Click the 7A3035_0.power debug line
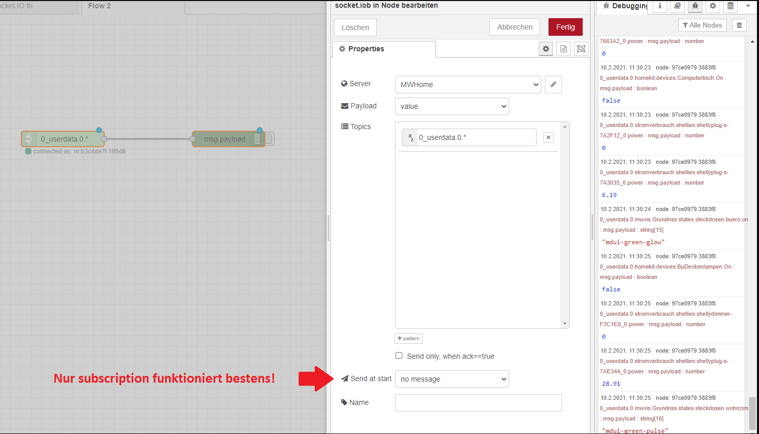The width and height of the screenshot is (759, 434). coord(652,183)
